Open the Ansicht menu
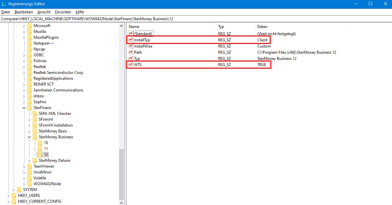Viewport: 392px width, 205px height. pyautogui.click(x=44, y=12)
